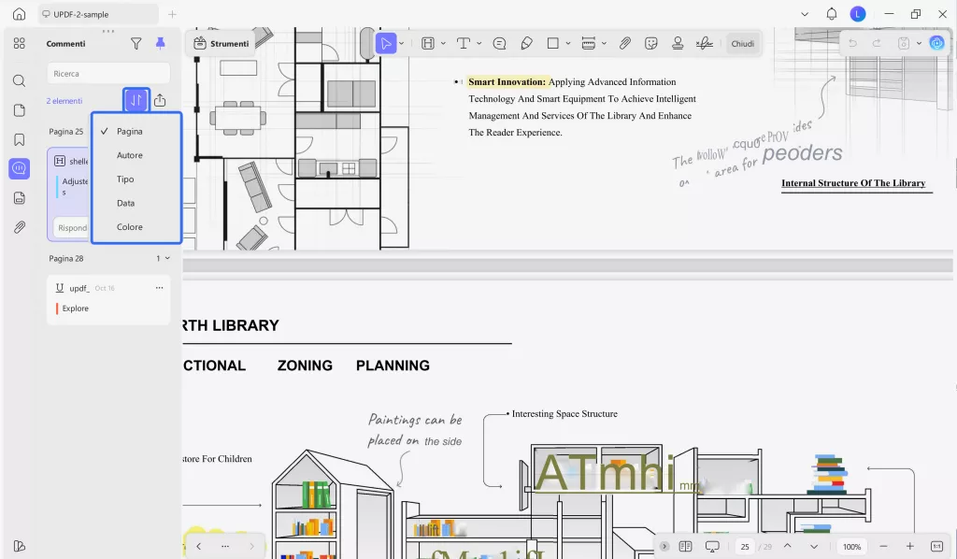The height and width of the screenshot is (559, 957).
Task: Click the previous page up arrow
Action: [x=787, y=546]
